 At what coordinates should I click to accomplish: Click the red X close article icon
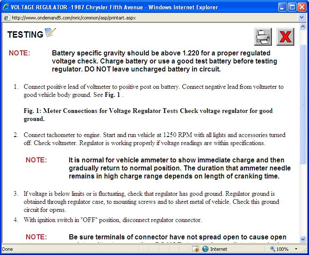click(x=285, y=37)
